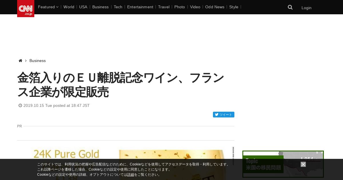Expand the Featured dropdown menu
343x180 pixels.
48,7
